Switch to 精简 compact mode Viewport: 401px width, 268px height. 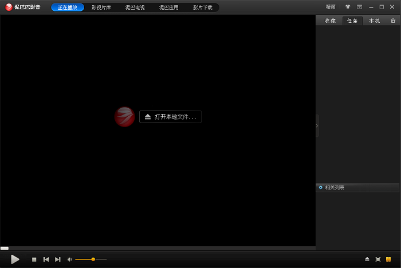pos(331,7)
